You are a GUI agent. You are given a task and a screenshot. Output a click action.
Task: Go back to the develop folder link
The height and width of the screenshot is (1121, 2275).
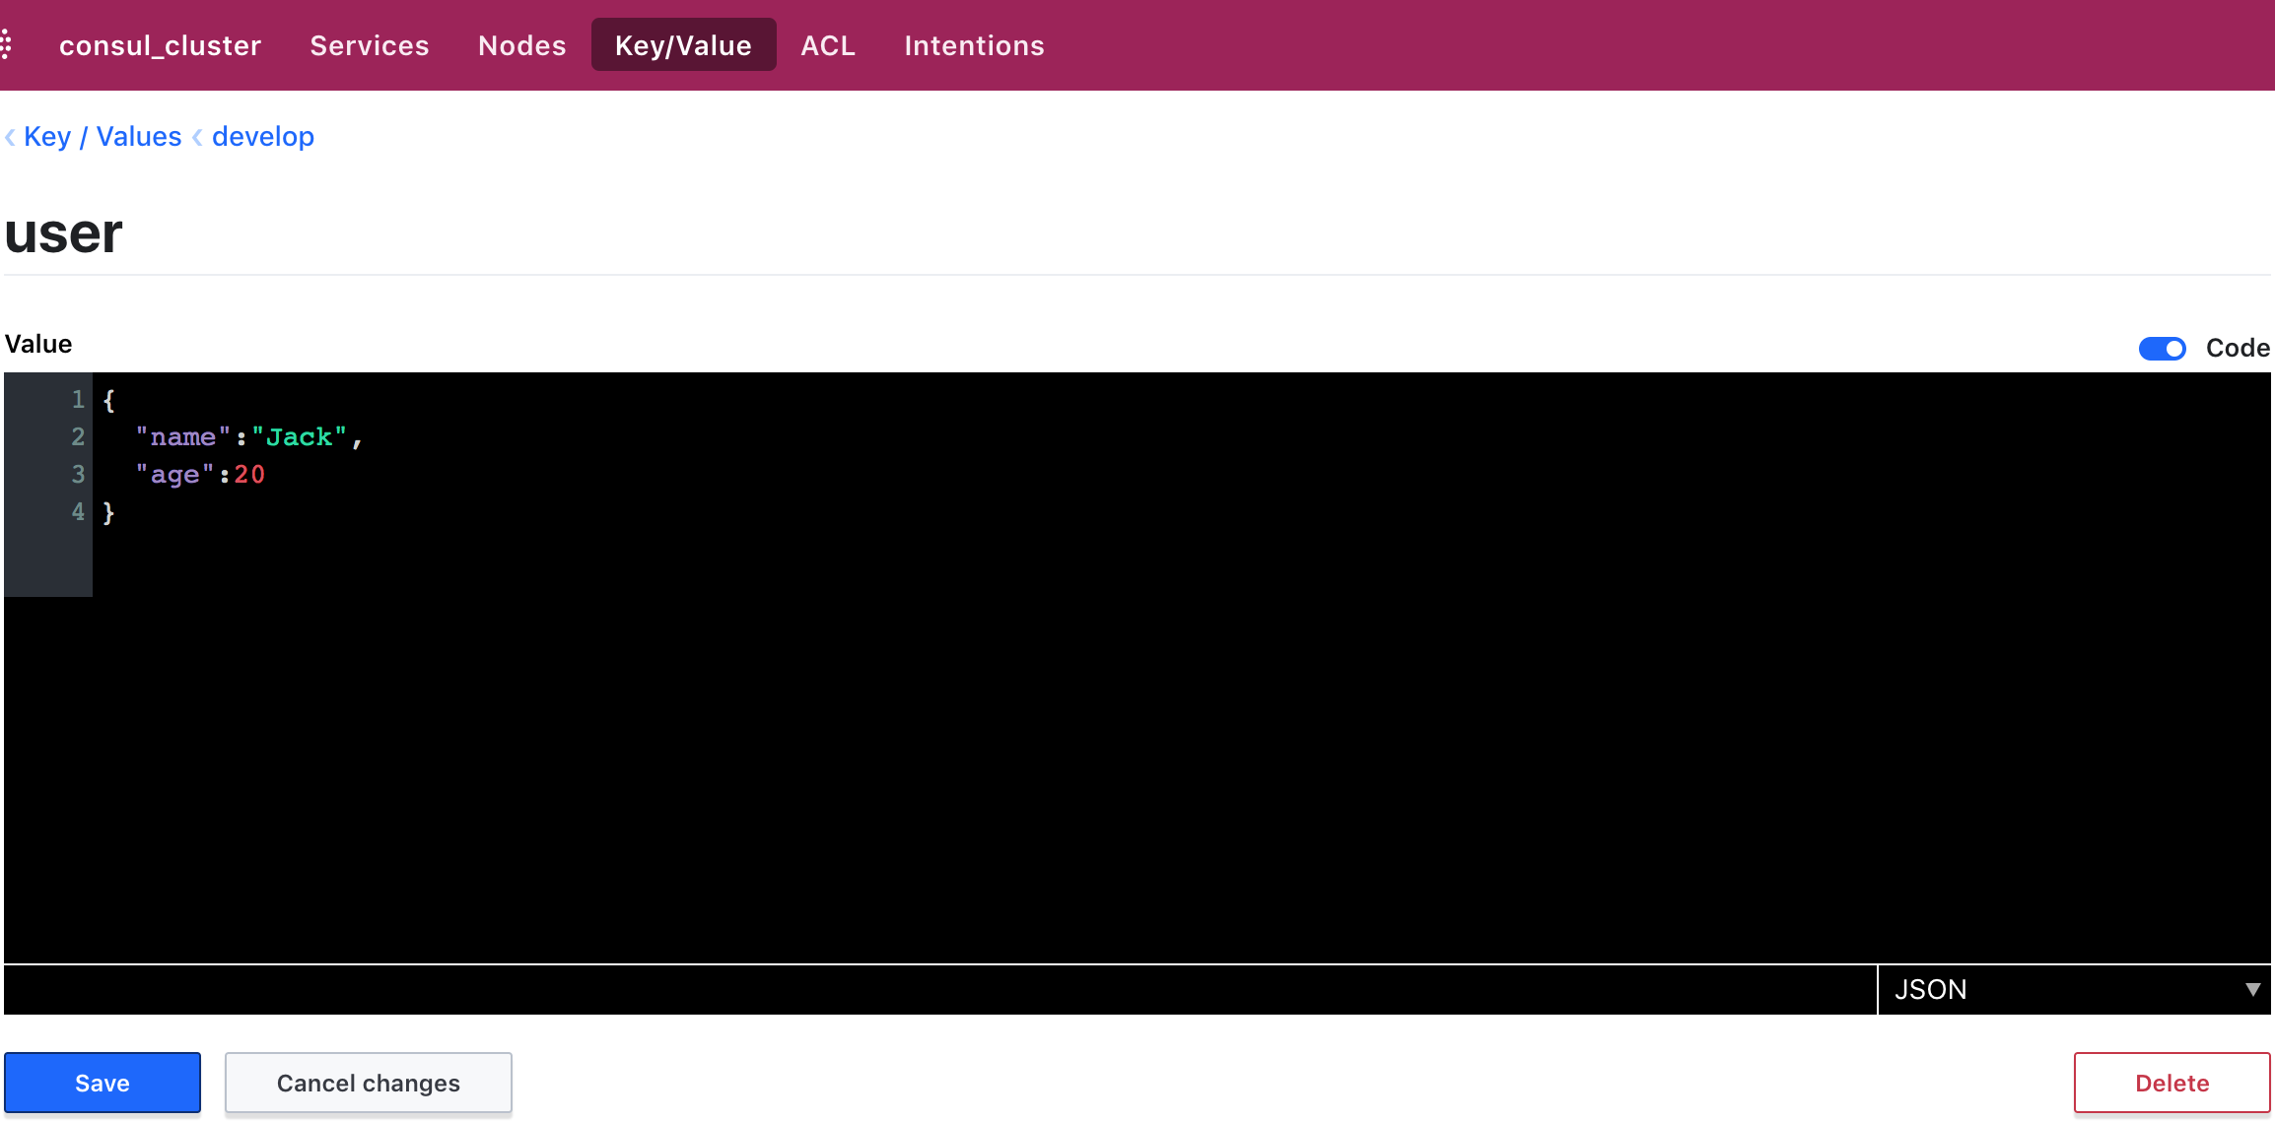(x=263, y=137)
